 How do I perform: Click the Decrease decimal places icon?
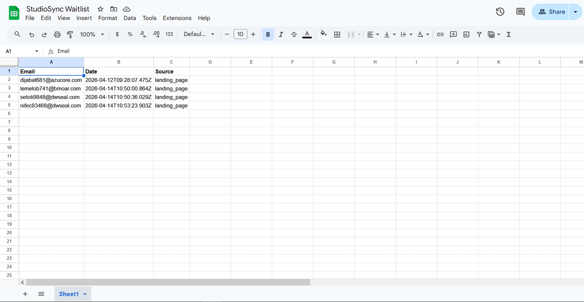click(x=143, y=34)
